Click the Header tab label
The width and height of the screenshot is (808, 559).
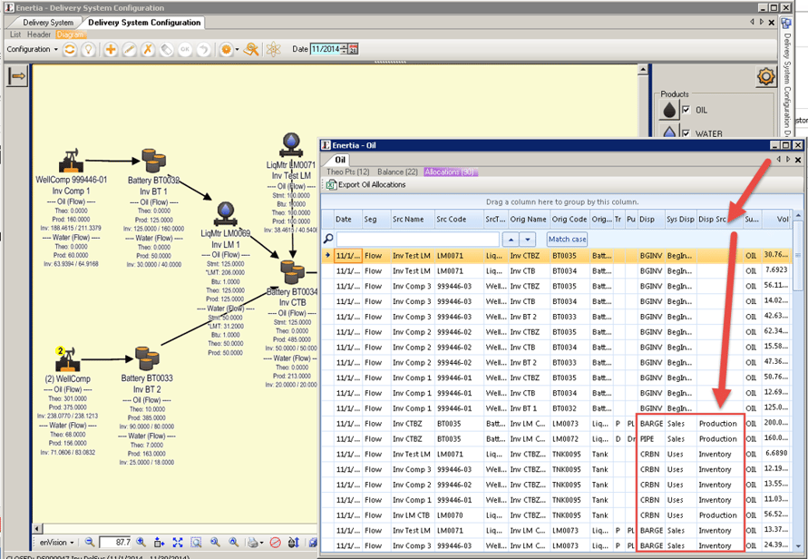tap(38, 34)
